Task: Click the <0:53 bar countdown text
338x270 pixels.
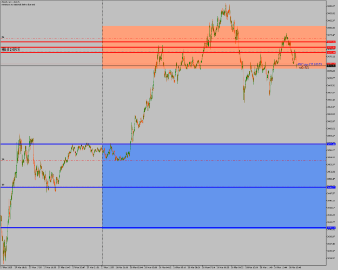Action: [x=304, y=68]
